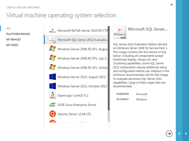Go to next step with arrow button

pyautogui.click(x=169, y=134)
